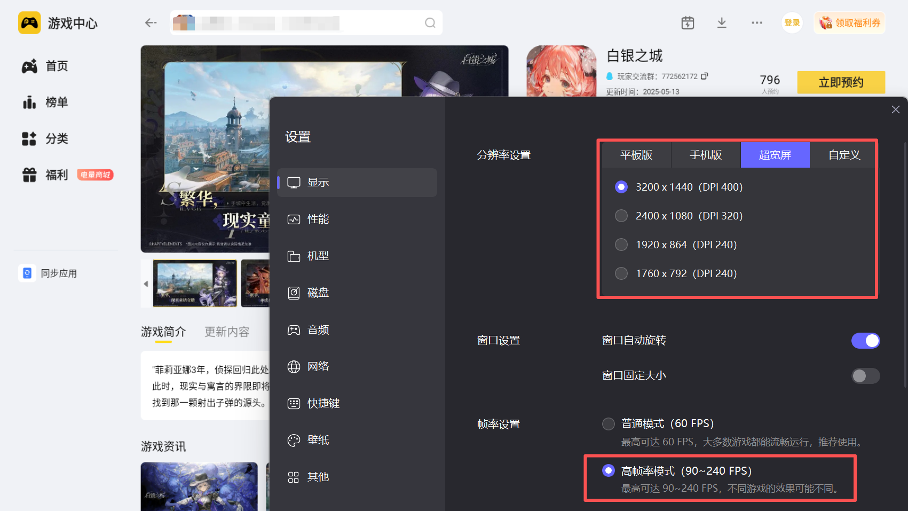This screenshot has width=908, height=511.
Task: Click the 电量商城 badge
Action: point(95,175)
